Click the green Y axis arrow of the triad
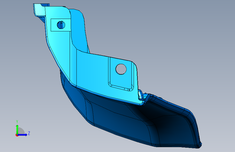Screen dimensions: 235x152 [x=17, y=129]
